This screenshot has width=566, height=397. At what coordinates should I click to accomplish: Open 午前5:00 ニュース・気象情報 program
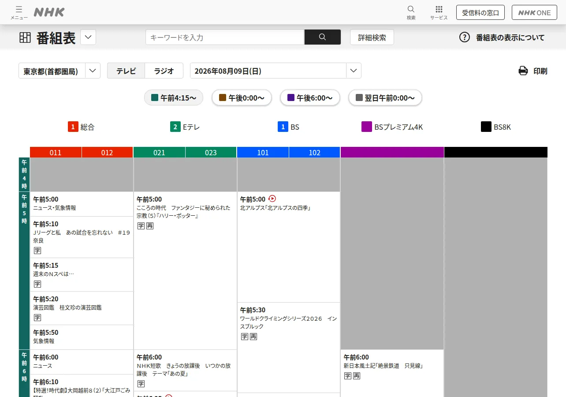[82, 204]
